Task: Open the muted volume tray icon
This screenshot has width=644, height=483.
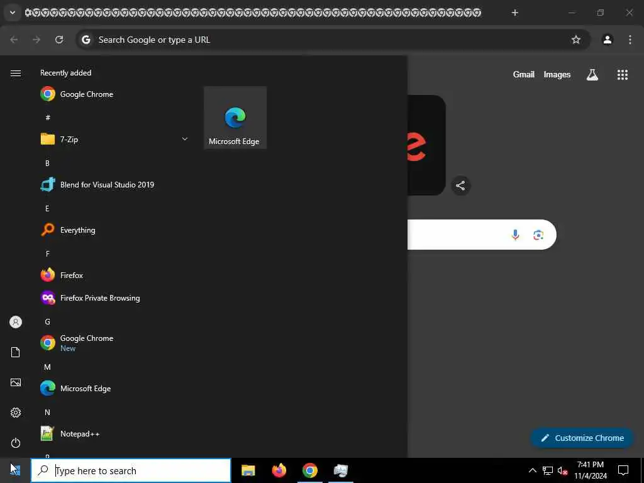Action: click(x=562, y=470)
